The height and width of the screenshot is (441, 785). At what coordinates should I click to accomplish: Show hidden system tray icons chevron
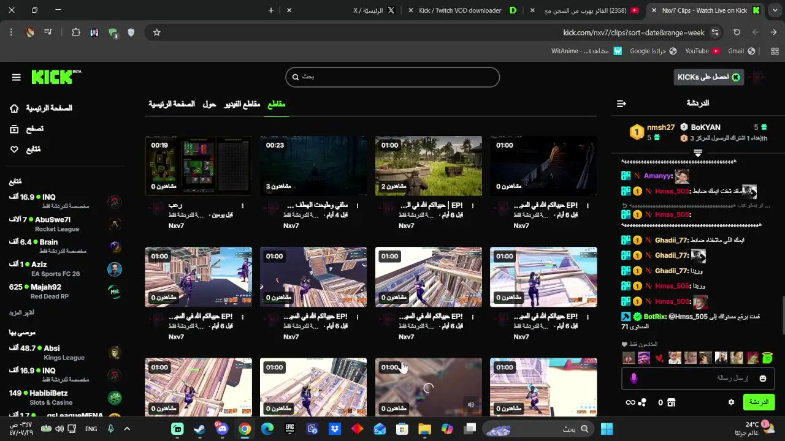127,429
